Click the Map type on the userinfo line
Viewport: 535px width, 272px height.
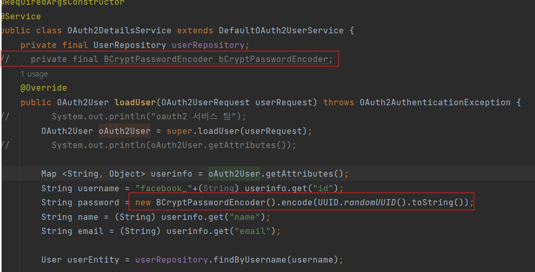point(49,174)
